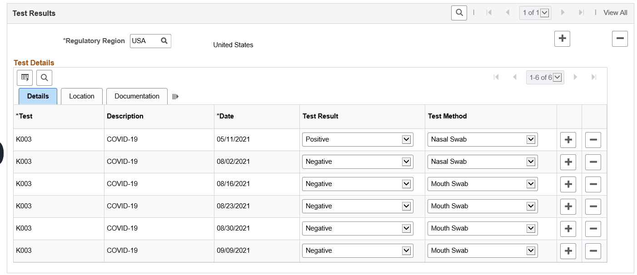Viewport: 637px width, 275px height.
Task: Click the show all columns icon beside Documentation
Action: pos(175,96)
